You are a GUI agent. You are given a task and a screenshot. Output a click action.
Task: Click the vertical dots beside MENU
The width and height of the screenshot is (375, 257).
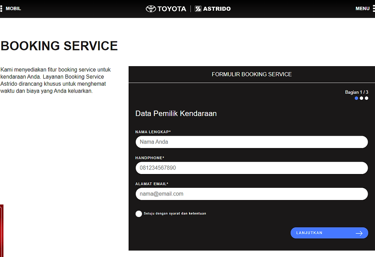click(373, 8)
